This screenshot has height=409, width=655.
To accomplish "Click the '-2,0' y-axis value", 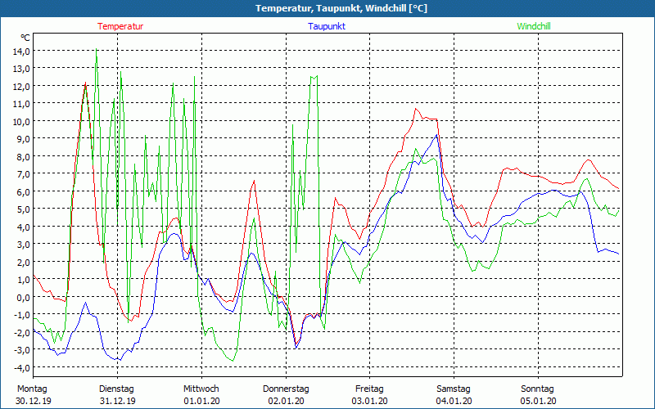I will click(x=22, y=333).
